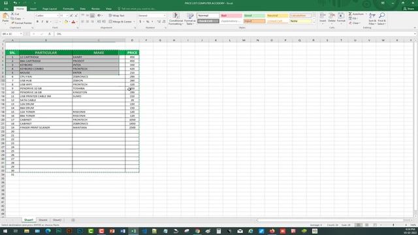The height and width of the screenshot is (235, 418).
Task: Open Find & Select magnifier menu
Action: [381, 19]
